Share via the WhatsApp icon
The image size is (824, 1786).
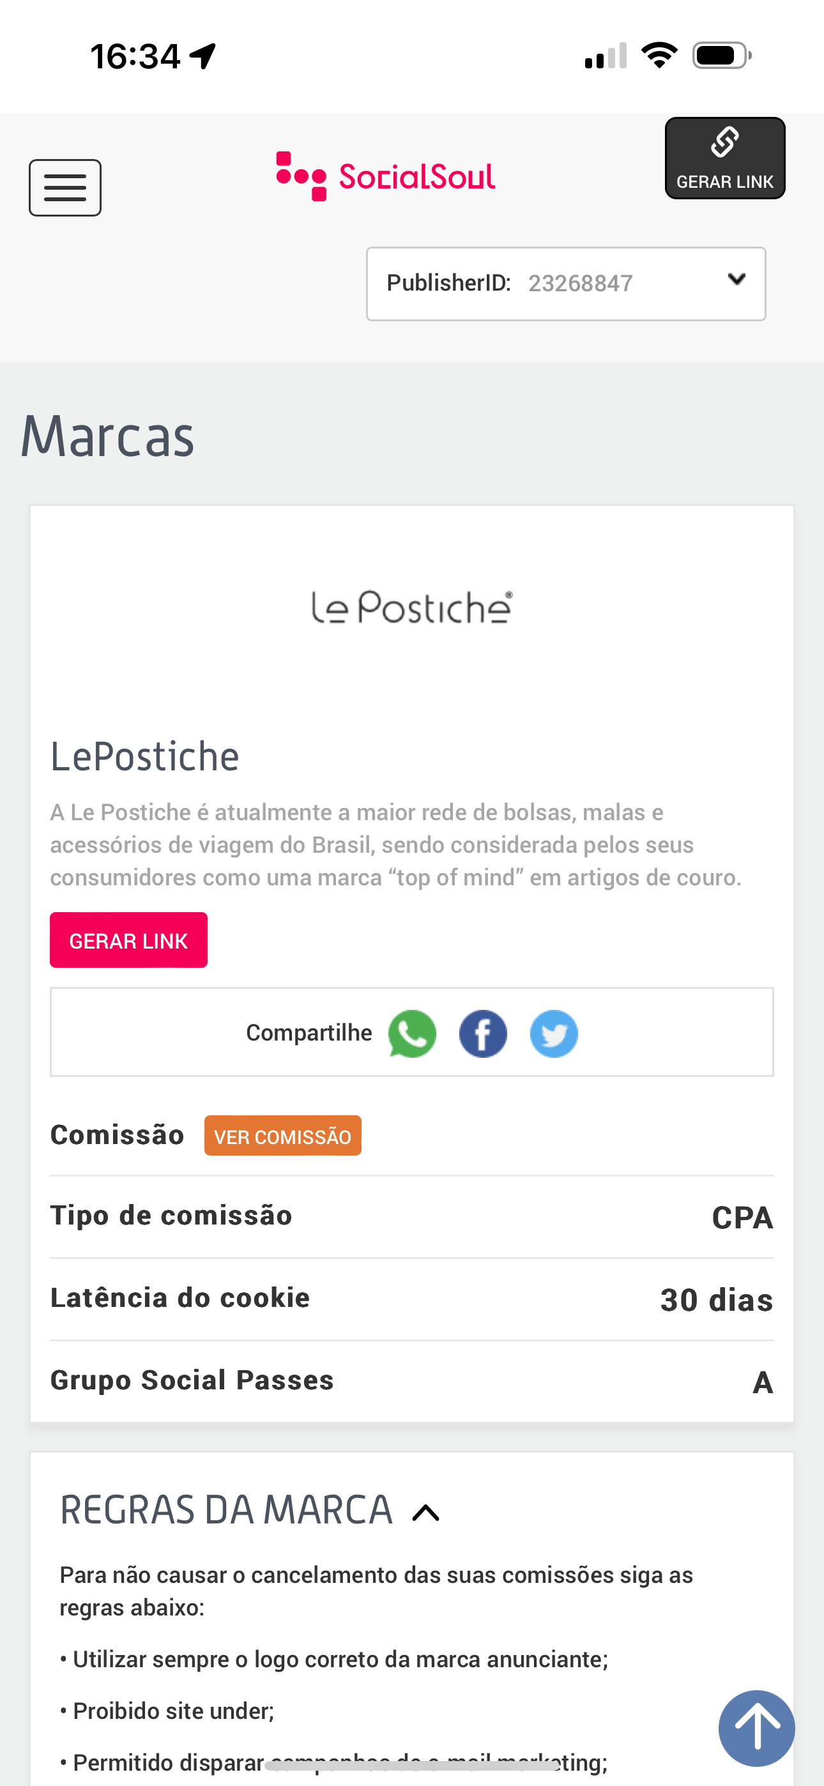click(x=412, y=1033)
